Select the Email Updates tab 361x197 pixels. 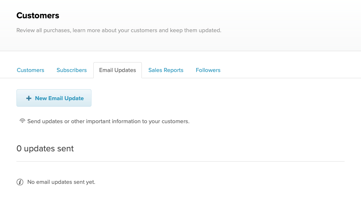tap(118, 70)
